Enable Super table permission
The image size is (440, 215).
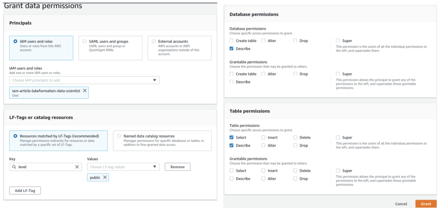338,137
